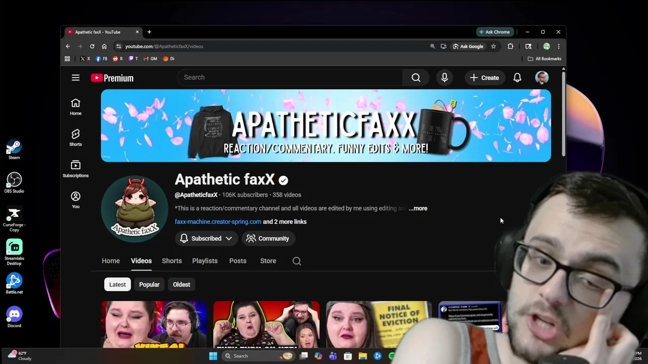Open the X bookmark in bookmarks bar
Viewport: 648px width, 364px height.
(x=85, y=59)
